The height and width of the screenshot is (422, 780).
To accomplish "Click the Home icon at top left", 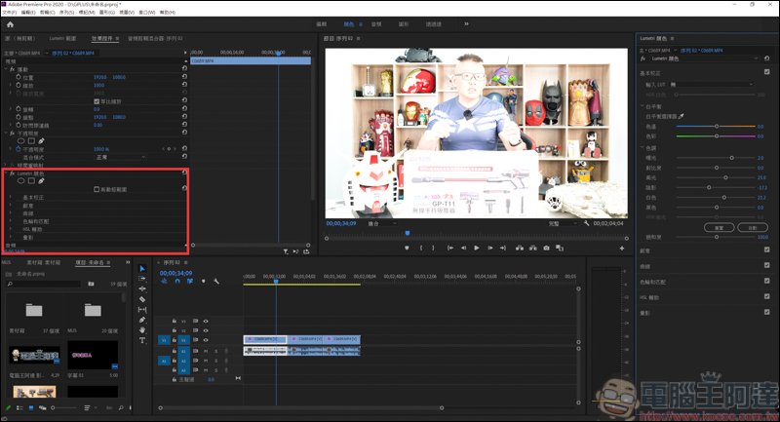I will pyautogui.click(x=9, y=22).
